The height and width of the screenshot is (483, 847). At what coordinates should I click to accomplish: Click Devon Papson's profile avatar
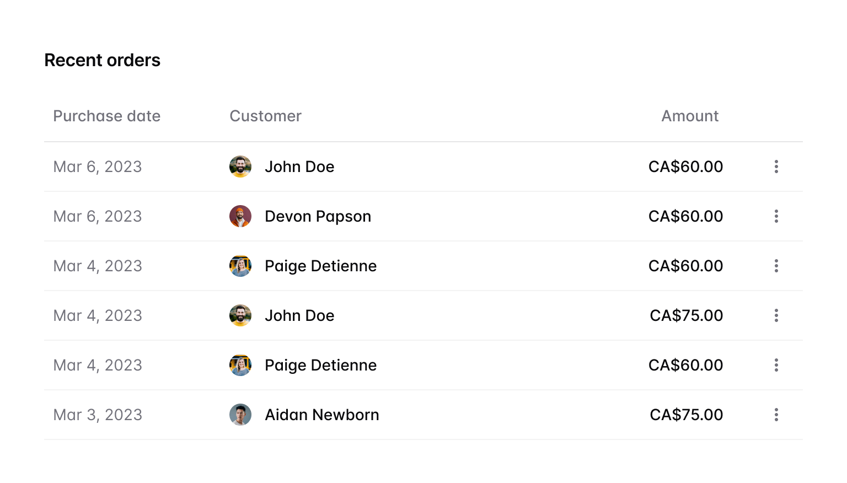click(x=240, y=216)
